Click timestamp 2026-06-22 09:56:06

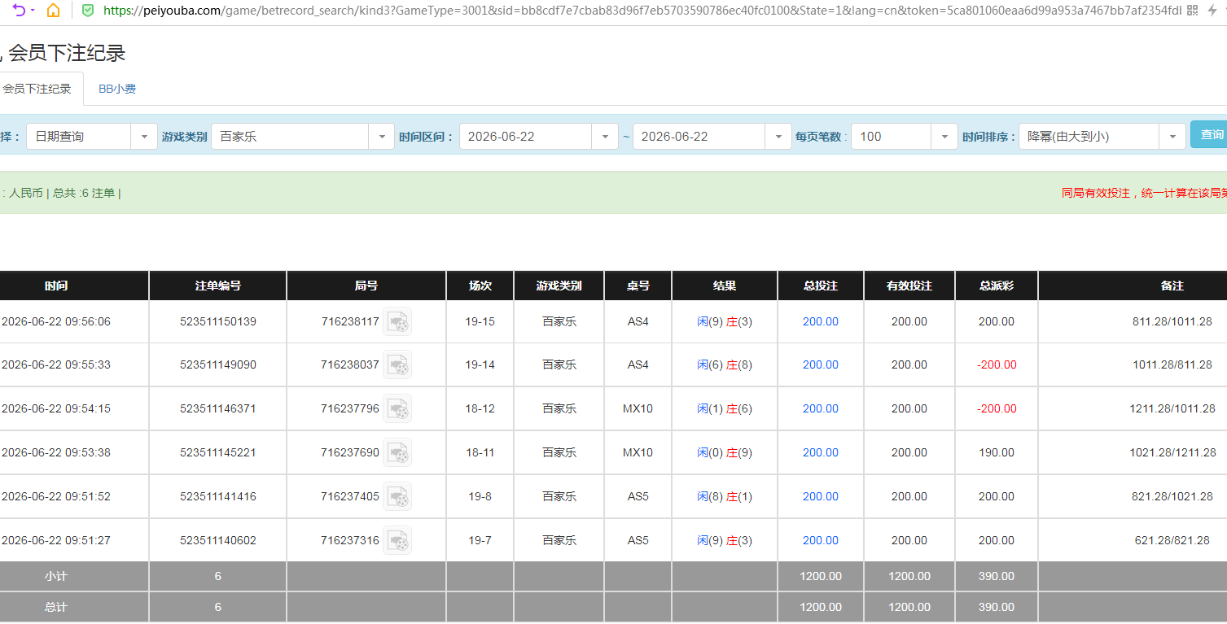click(56, 321)
